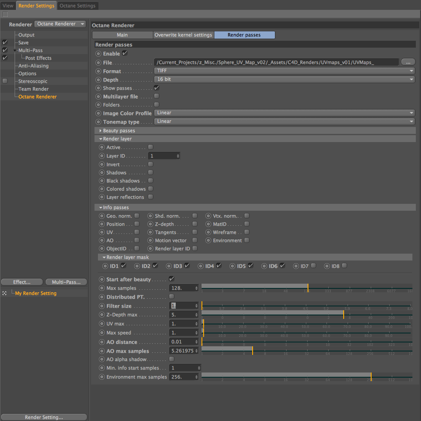This screenshot has width=421, height=421.
Task: Enable the Multilayer file checkbox
Action: point(157,96)
